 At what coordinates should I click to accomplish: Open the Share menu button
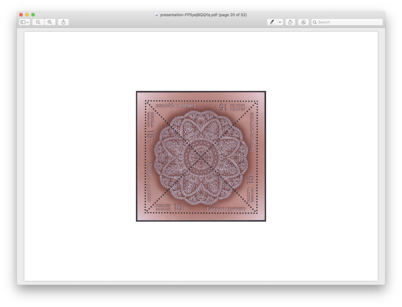63,22
